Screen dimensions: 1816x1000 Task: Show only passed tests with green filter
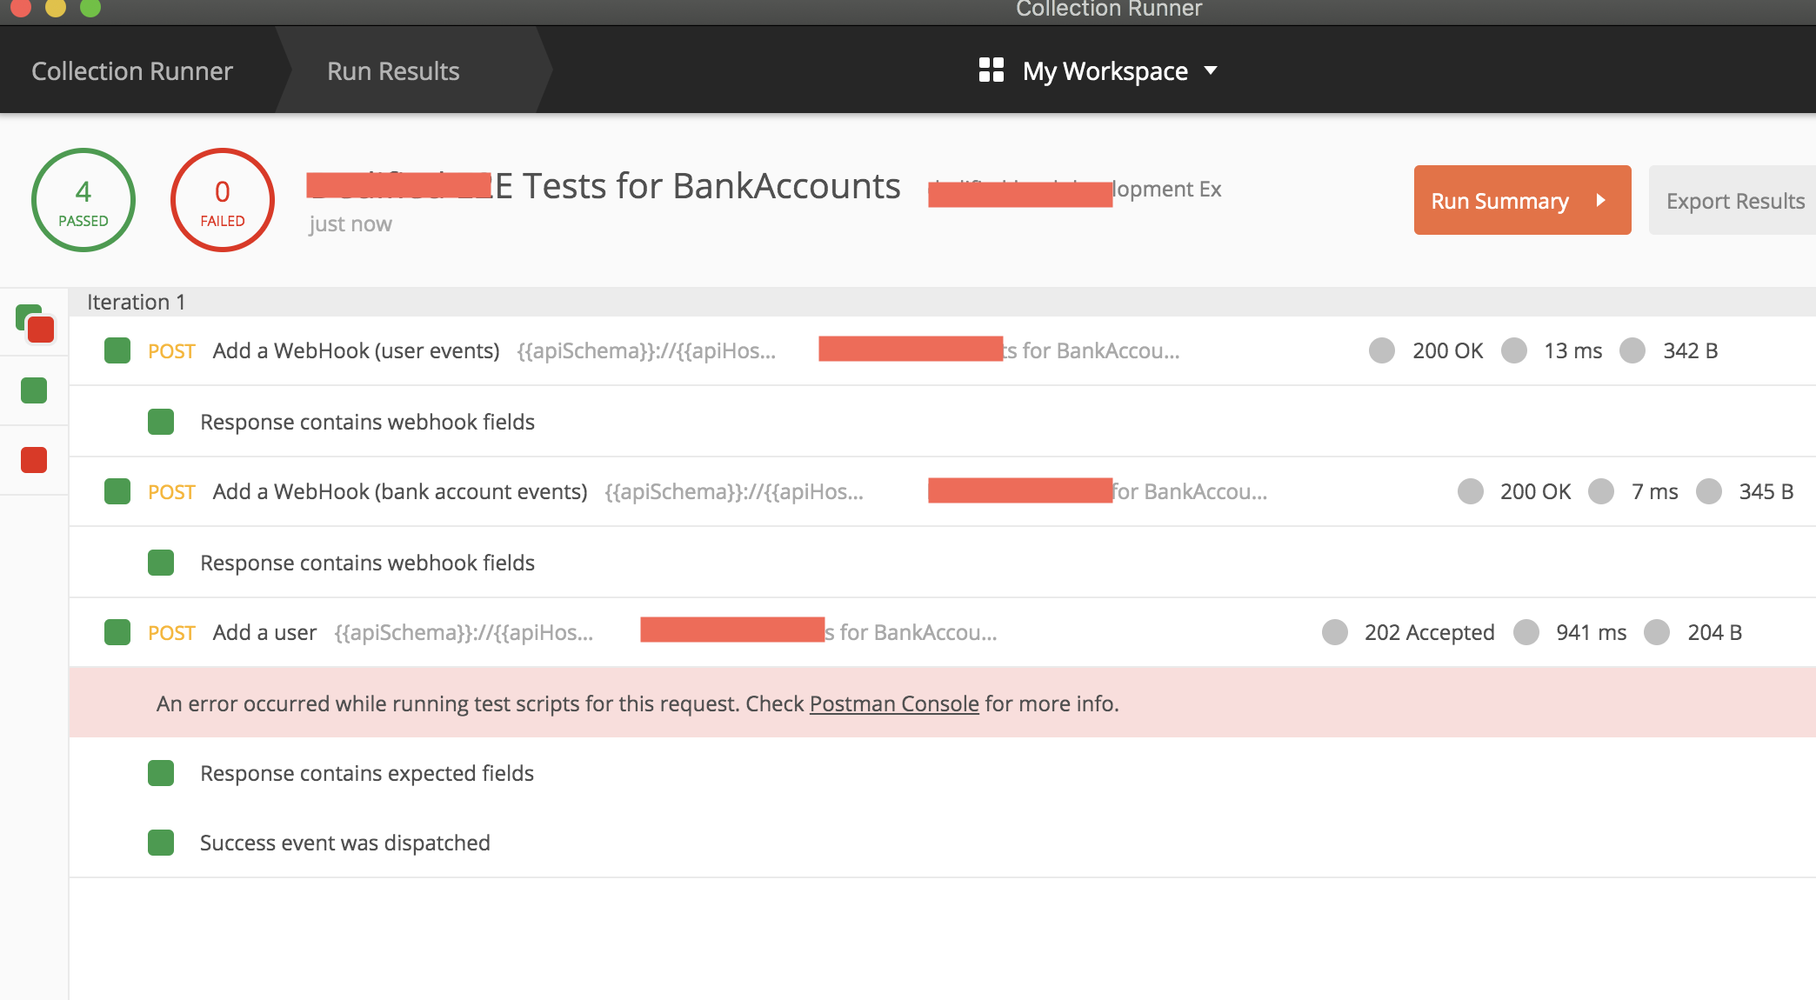34,390
